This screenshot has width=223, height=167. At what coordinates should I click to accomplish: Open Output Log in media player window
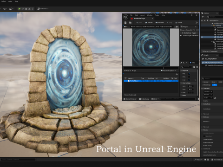144,99
